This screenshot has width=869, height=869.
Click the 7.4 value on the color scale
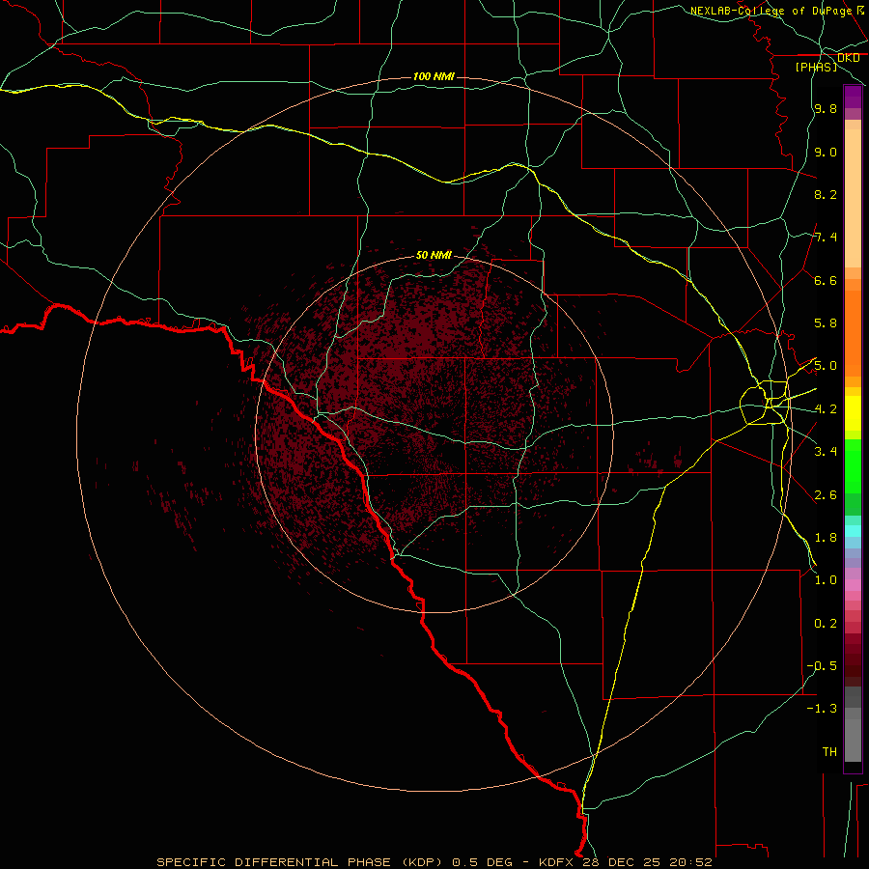pos(826,238)
